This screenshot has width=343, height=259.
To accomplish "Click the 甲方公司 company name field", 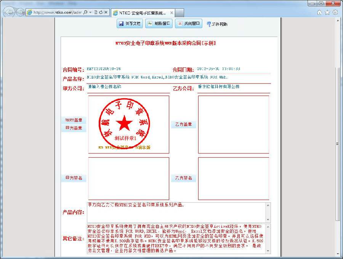I will click(129, 88).
